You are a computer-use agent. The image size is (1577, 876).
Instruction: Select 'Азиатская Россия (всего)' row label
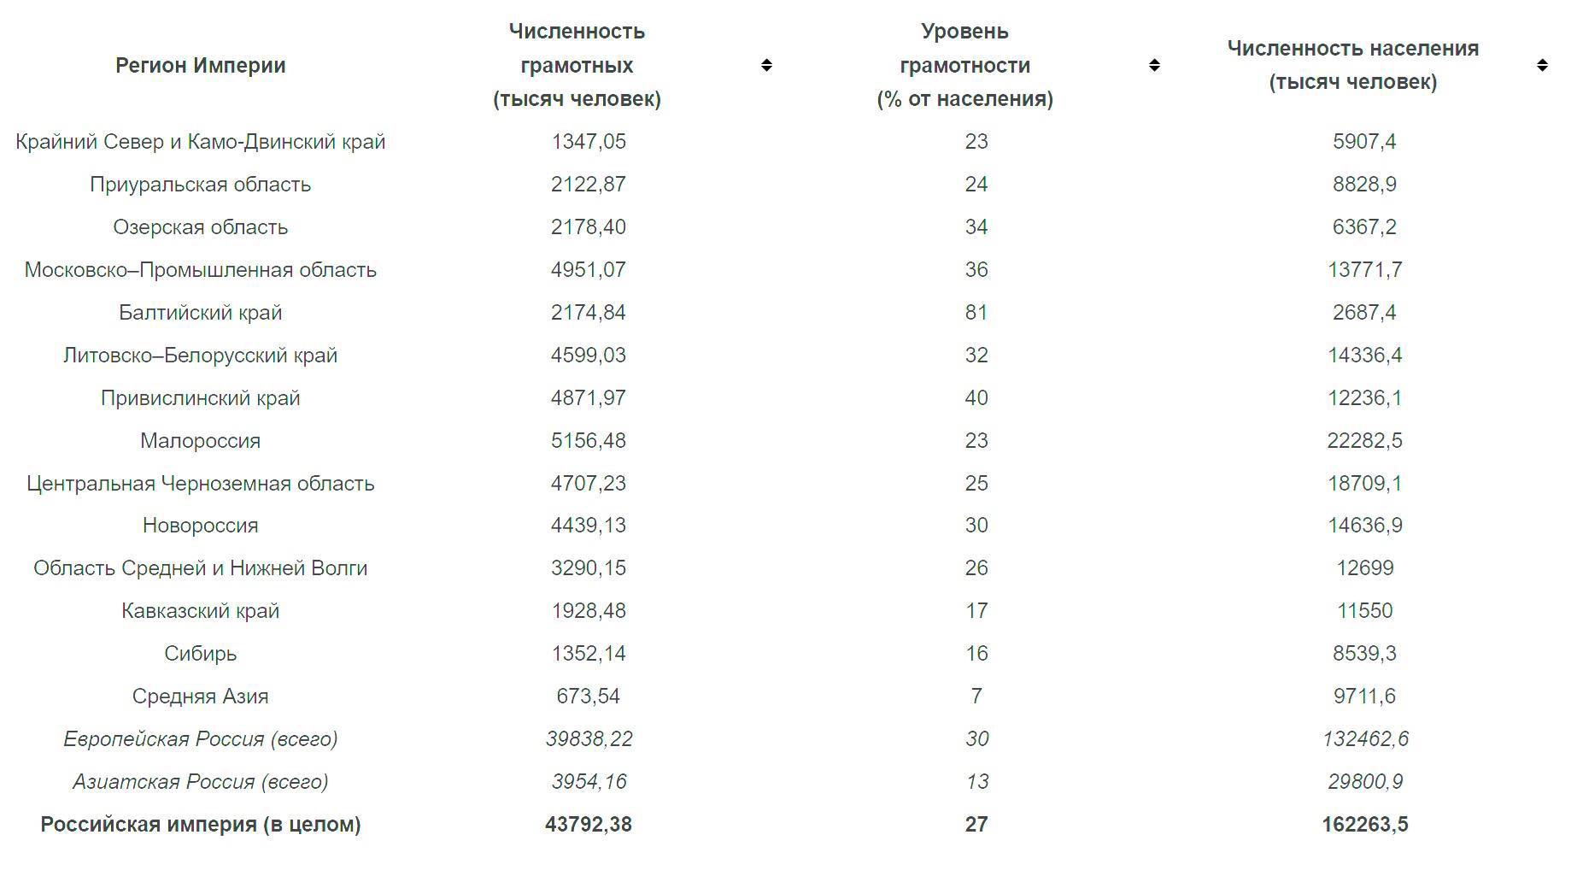tap(201, 782)
